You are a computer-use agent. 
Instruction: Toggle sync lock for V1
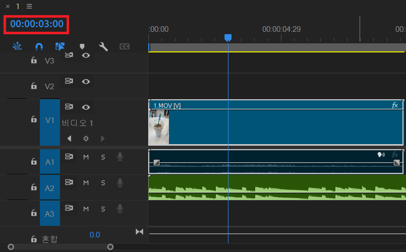pos(69,106)
